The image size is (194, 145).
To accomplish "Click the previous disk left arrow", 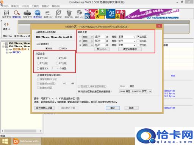I will 5,24.
